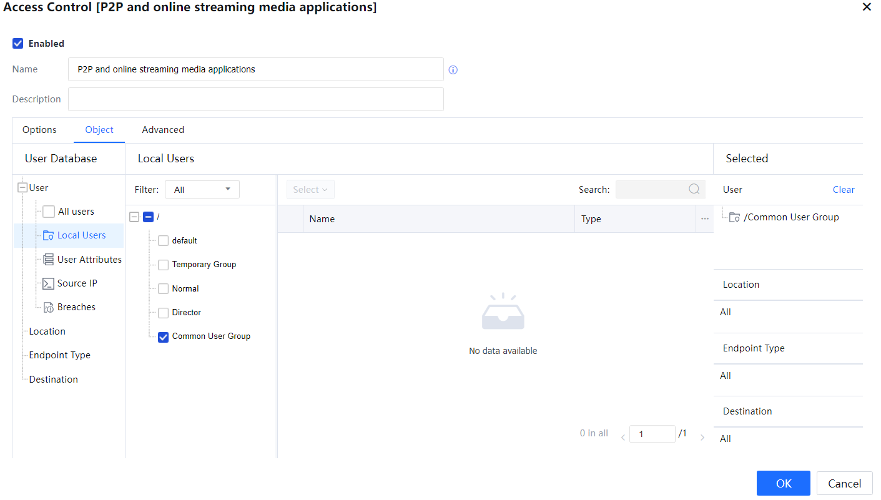This screenshot has height=500, width=881.
Task: Uncheck the Enabled checkbox
Action: [18, 44]
